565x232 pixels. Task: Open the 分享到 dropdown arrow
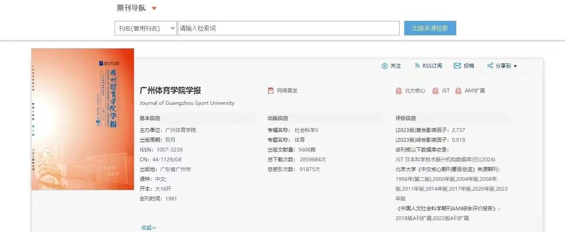click(515, 66)
